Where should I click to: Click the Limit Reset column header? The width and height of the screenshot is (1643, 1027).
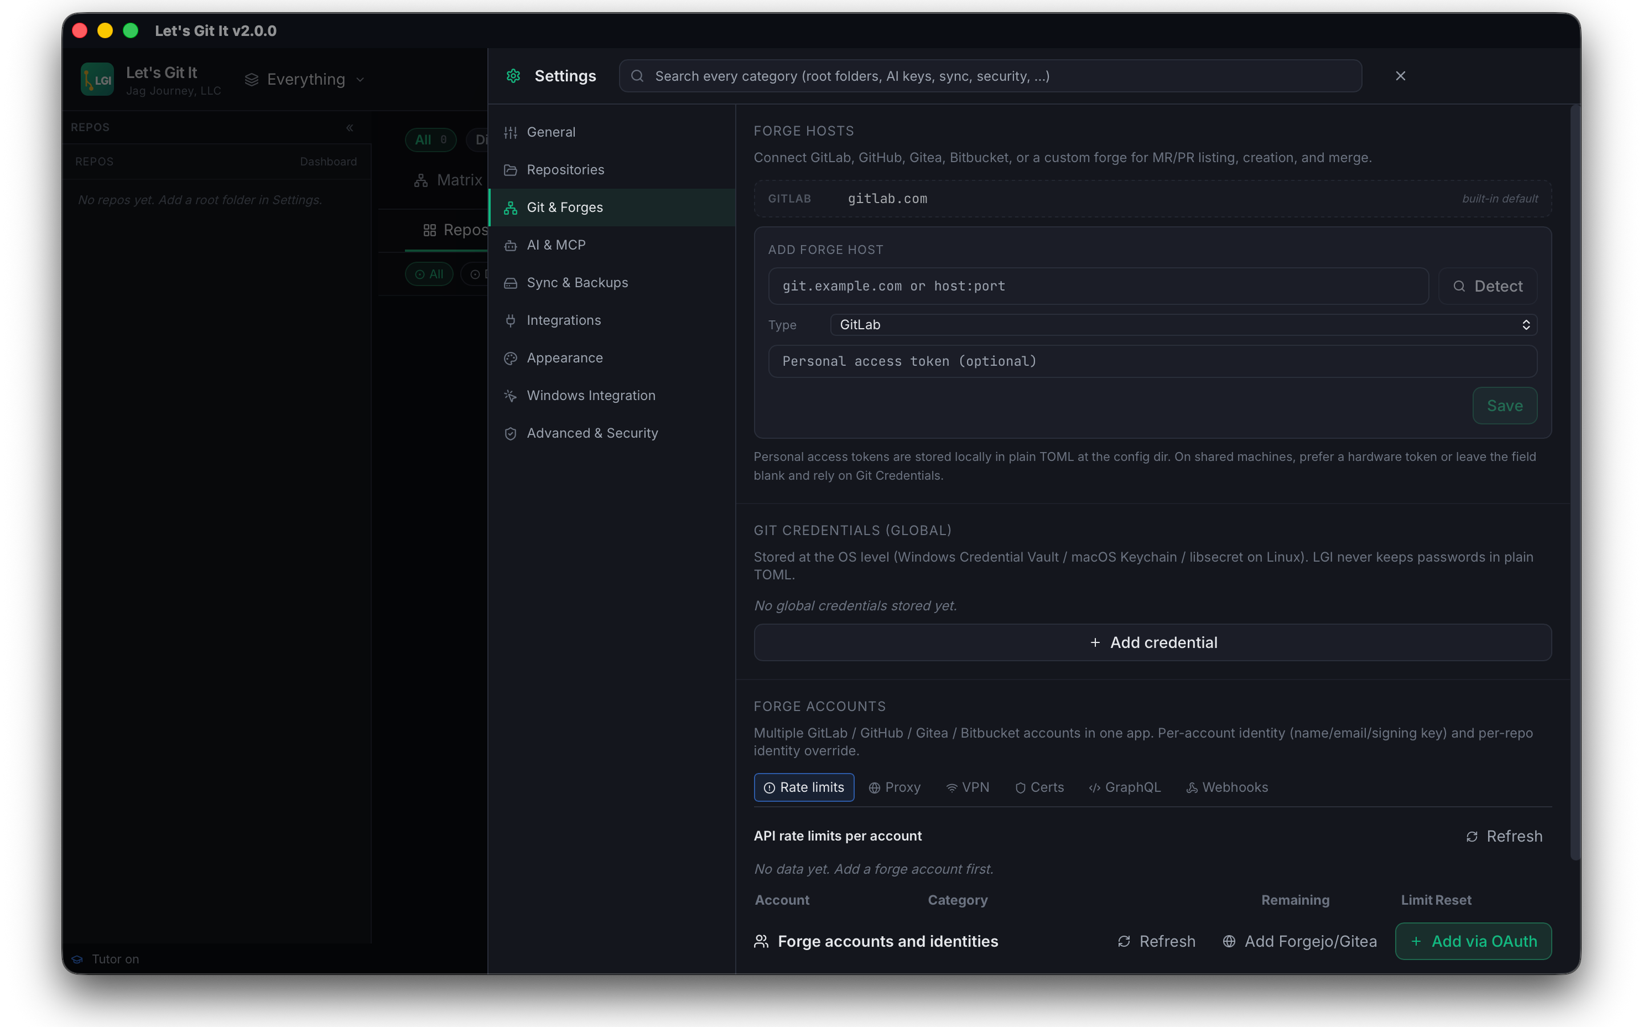tap(1436, 900)
